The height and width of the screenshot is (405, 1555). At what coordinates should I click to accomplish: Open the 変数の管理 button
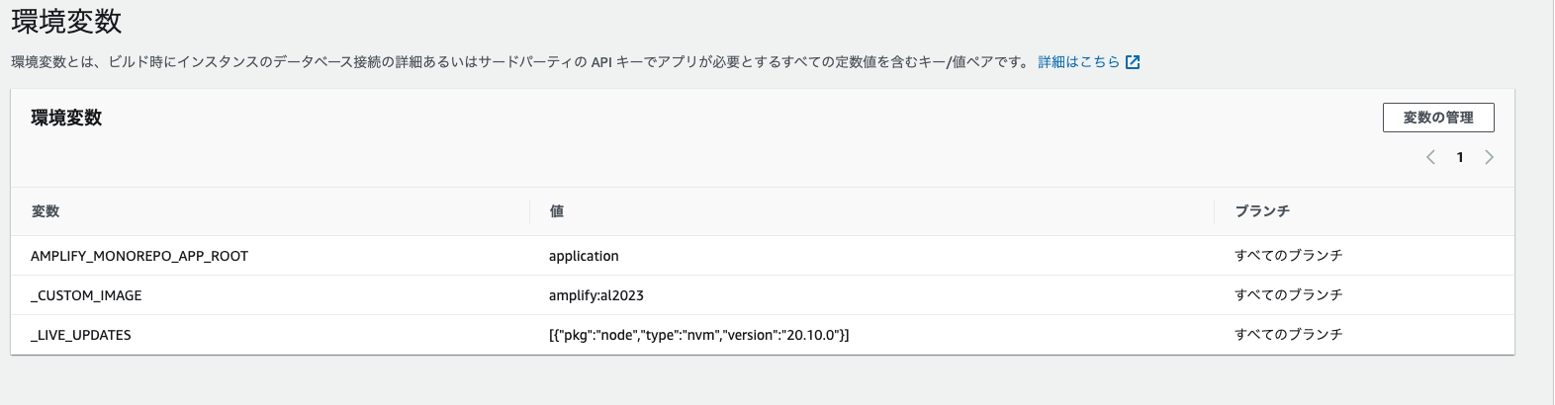(1438, 118)
